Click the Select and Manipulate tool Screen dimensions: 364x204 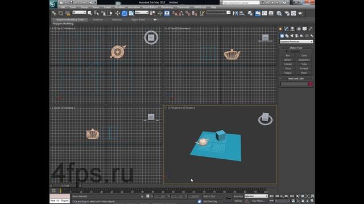click(160, 13)
